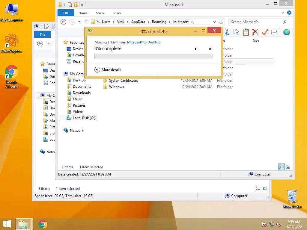The image size is (307, 230).
Task: Click the Windows Start button
Action: tap(7, 224)
